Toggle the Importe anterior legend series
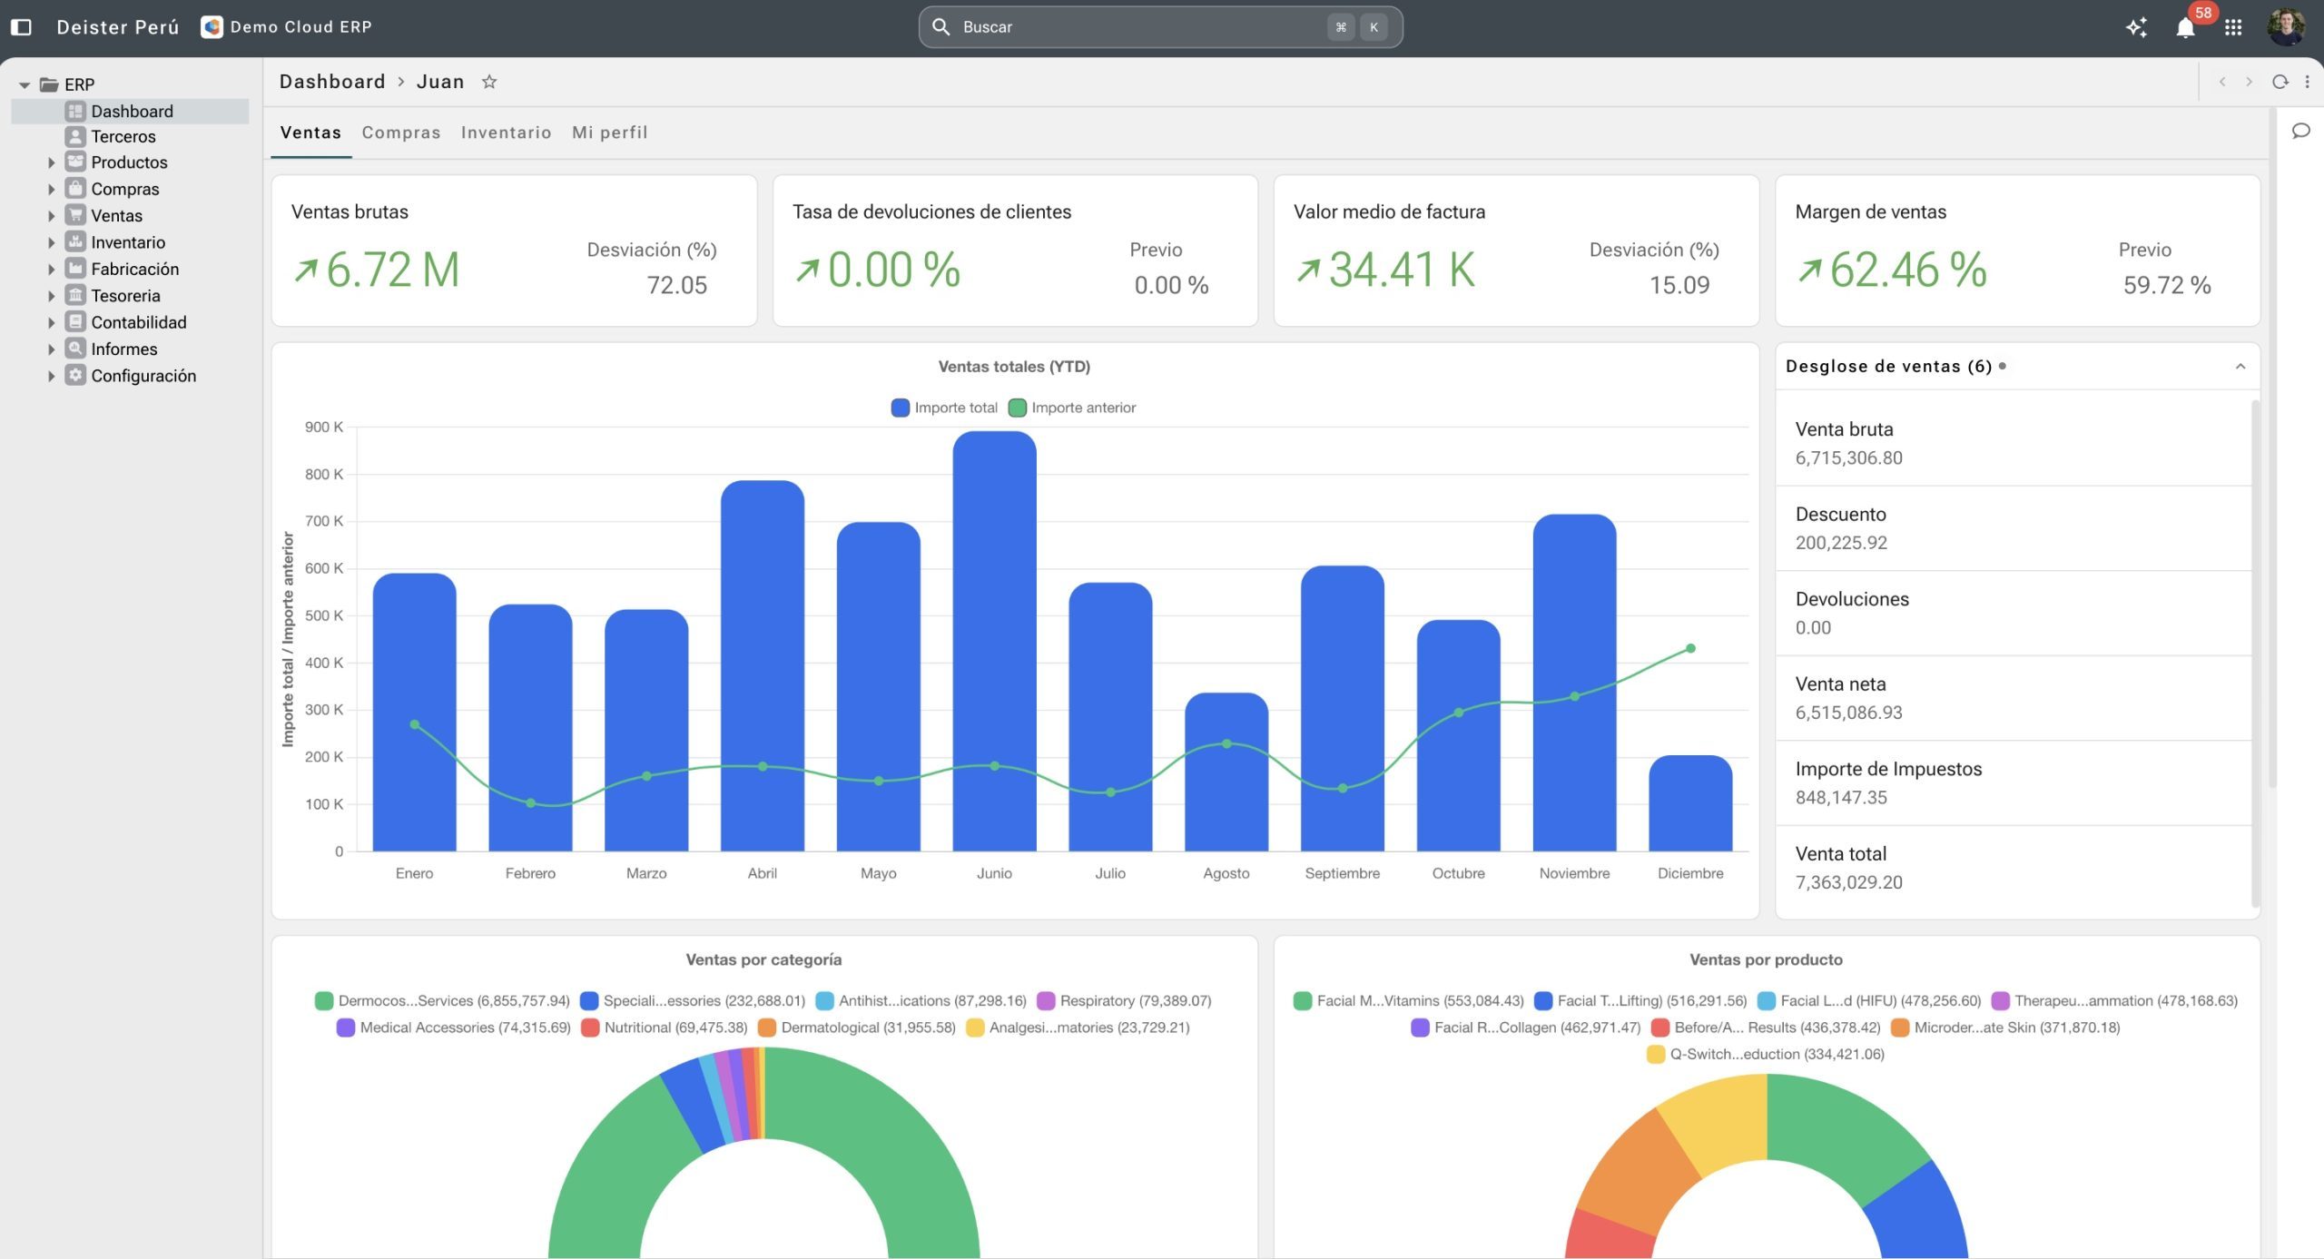Screen dimensions: 2324x1259 pyautogui.click(x=1072, y=408)
